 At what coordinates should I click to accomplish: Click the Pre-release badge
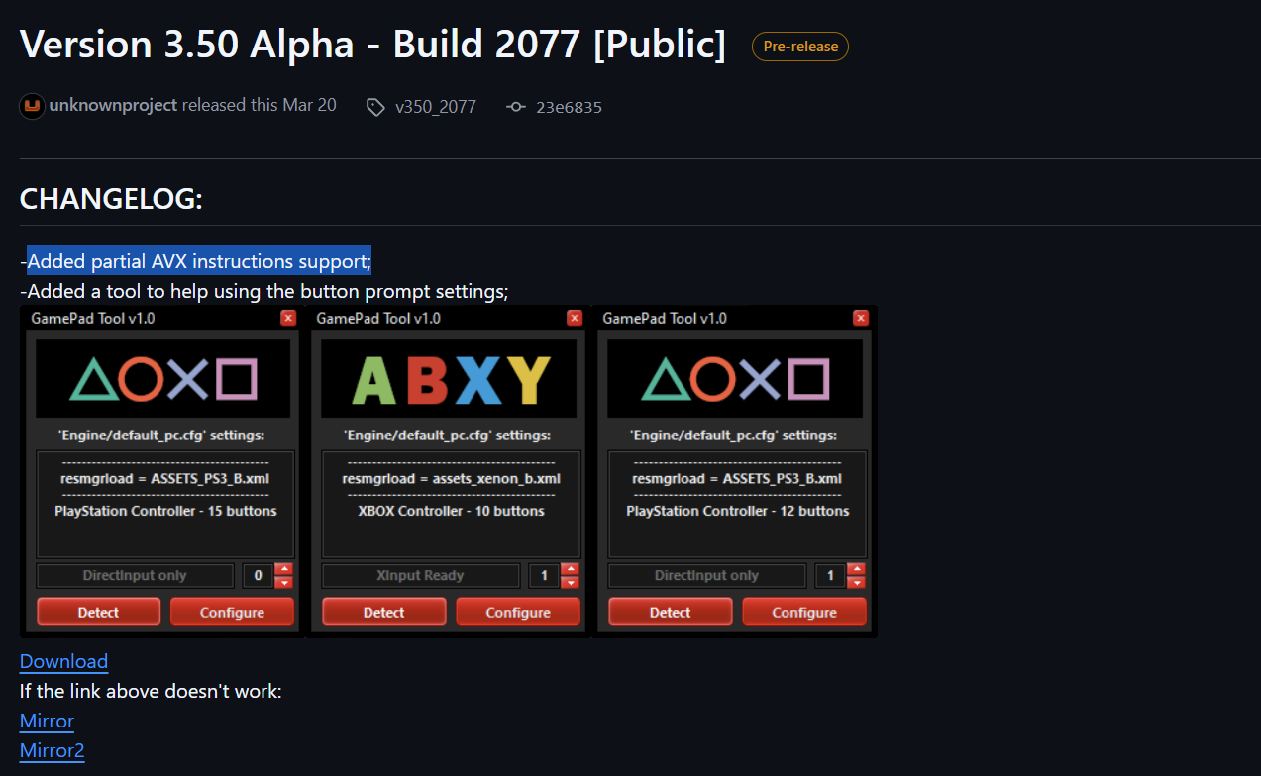pyautogui.click(x=800, y=47)
